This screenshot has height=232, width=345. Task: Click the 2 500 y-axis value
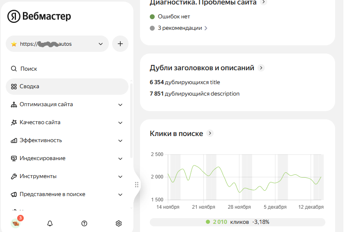pos(157,154)
